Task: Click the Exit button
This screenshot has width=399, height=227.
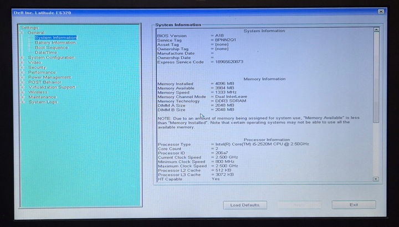Action: [x=354, y=205]
